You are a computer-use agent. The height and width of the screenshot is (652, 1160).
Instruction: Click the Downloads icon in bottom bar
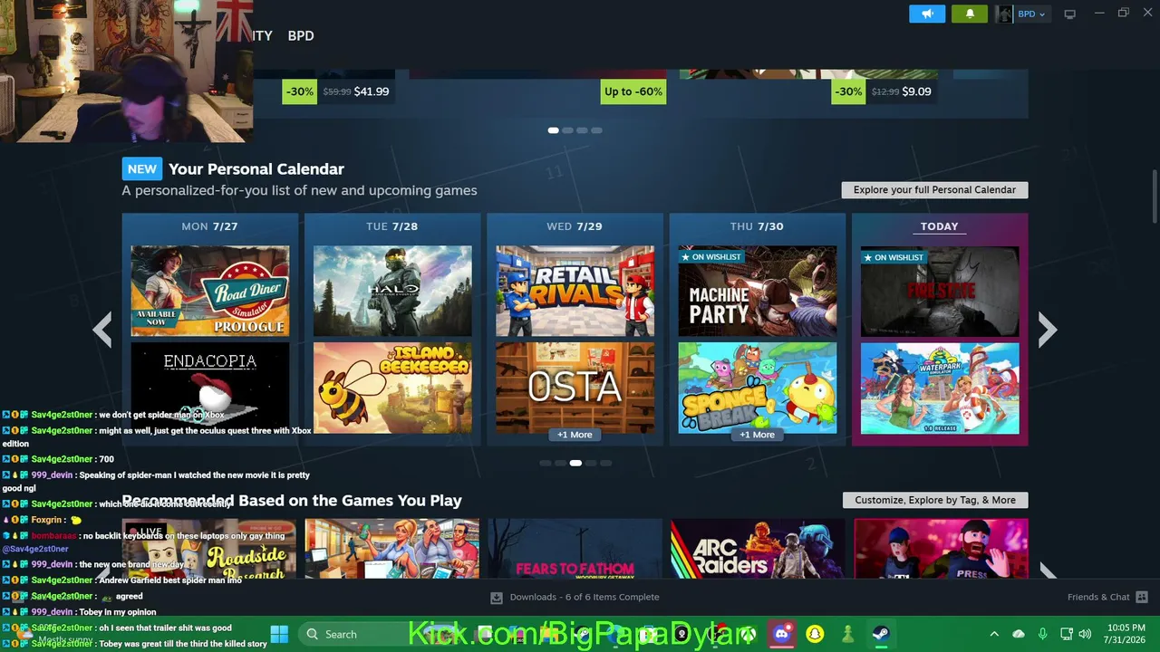[x=497, y=597]
